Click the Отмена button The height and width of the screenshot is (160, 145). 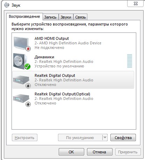100,152
